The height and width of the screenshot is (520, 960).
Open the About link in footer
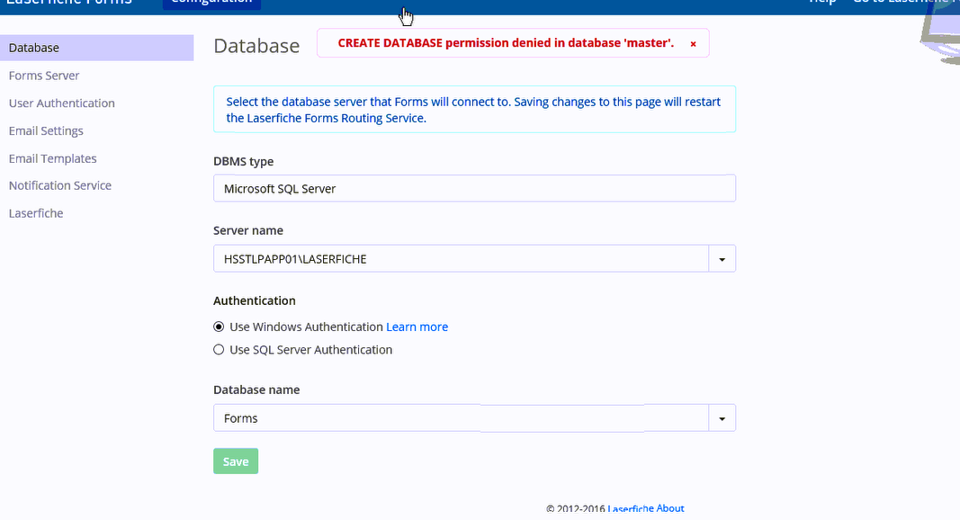tap(670, 509)
